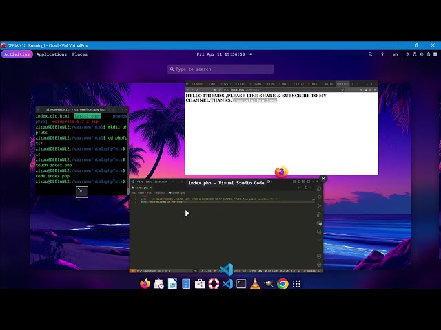Viewport: 441px width, 330px height.
Task: Open GIMP from the dock
Action: [269, 284]
